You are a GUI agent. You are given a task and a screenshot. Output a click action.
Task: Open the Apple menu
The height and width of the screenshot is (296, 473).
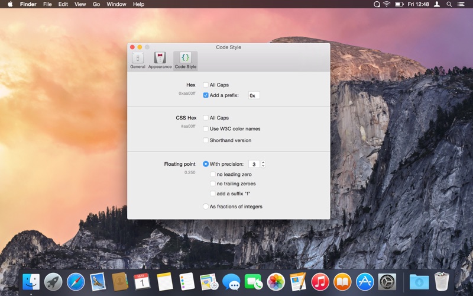10,4
